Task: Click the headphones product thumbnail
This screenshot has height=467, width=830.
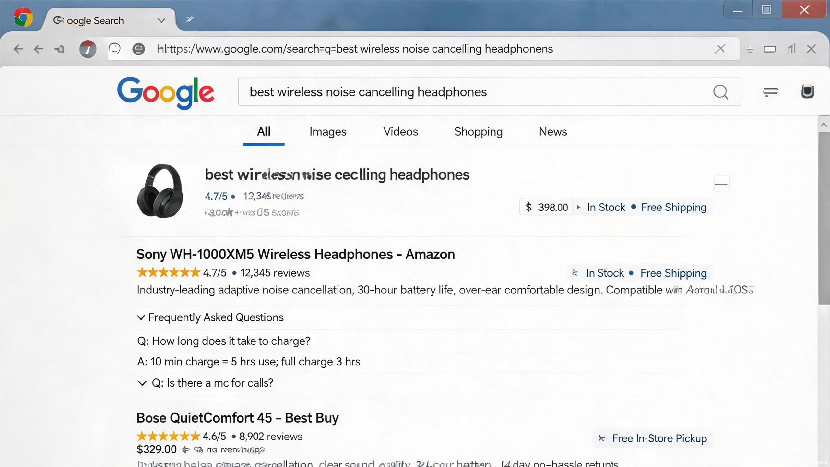Action: coord(160,191)
